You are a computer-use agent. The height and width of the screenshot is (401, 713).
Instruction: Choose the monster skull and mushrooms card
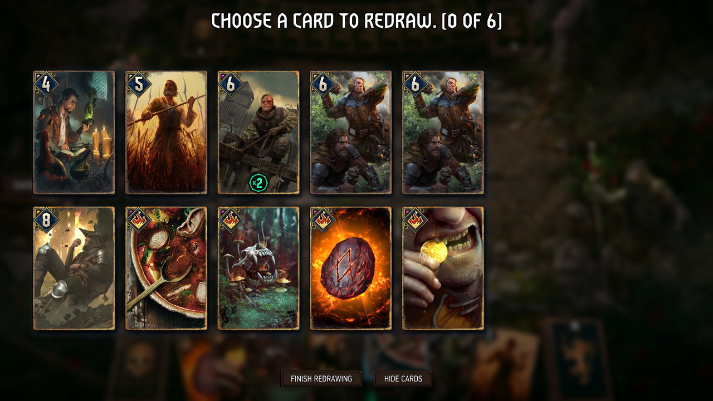[x=258, y=268]
